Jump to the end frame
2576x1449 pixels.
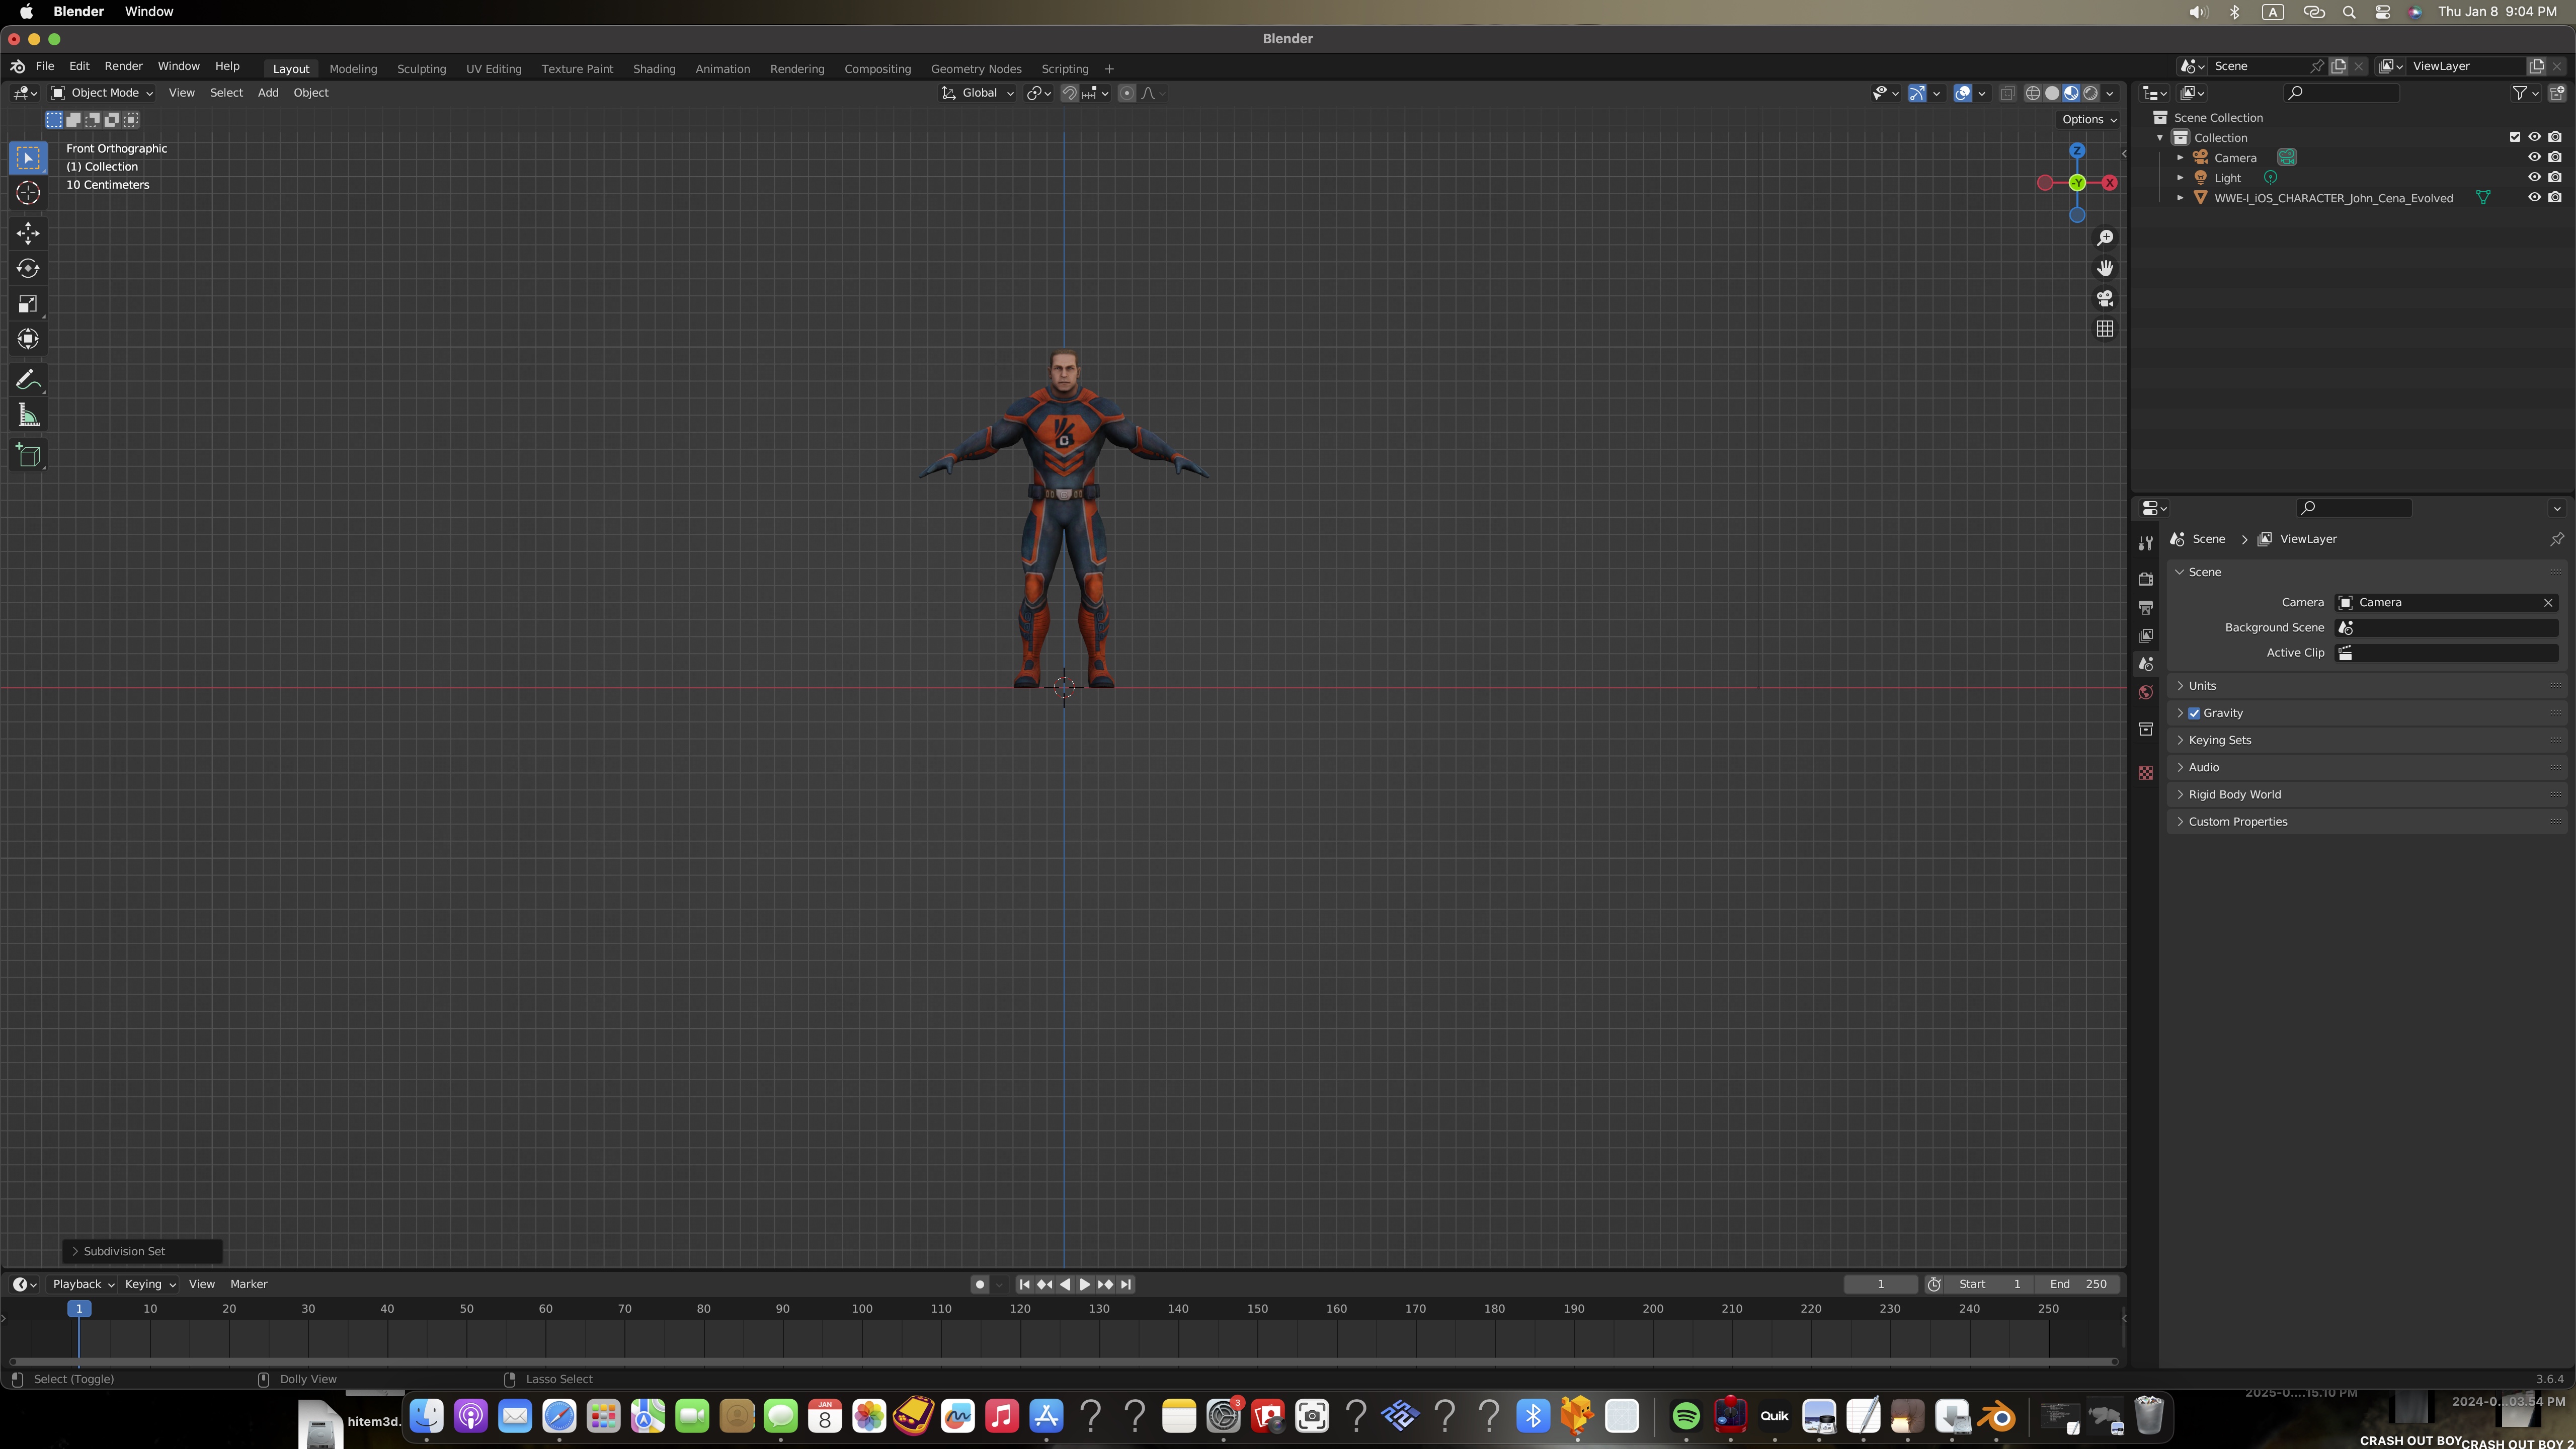1126,1284
